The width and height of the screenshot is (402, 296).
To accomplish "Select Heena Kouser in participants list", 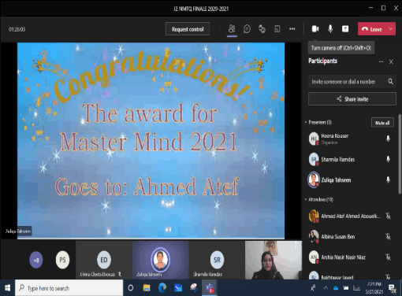I will coord(351,139).
